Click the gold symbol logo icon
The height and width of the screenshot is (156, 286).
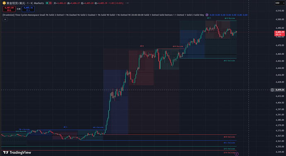[x=4, y=3]
